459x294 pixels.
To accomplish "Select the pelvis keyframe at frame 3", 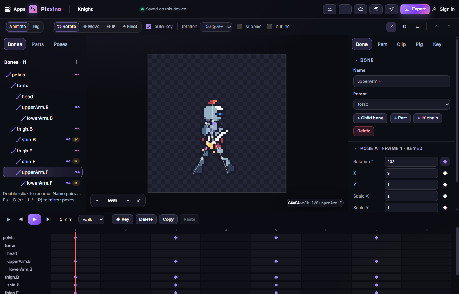I will [x=176, y=238].
